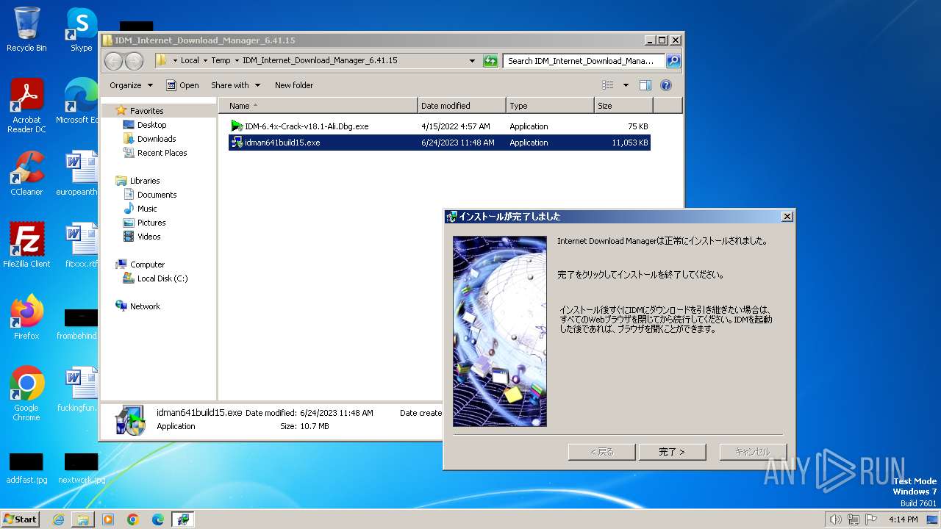The height and width of the screenshot is (529, 941).
Task: Select the nextwork.jpg desktop file
Action: 81,469
